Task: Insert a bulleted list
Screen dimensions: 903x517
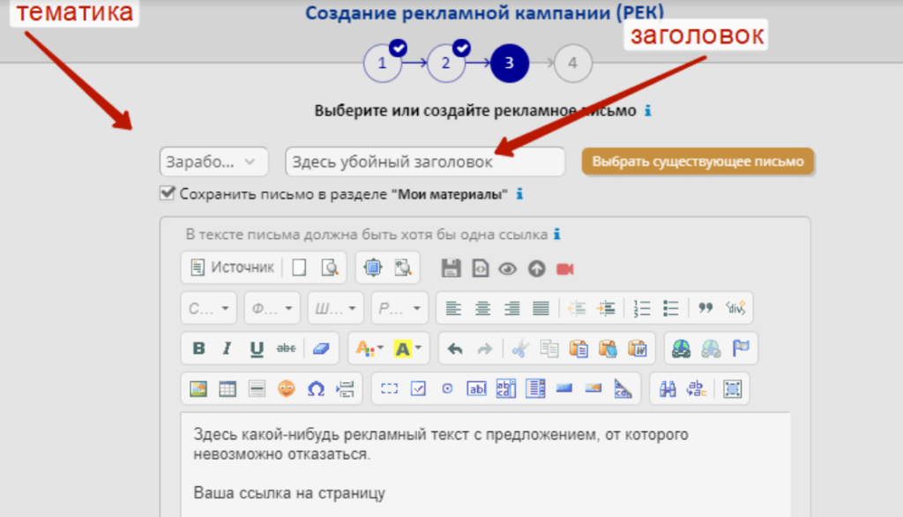Action: pos(670,309)
